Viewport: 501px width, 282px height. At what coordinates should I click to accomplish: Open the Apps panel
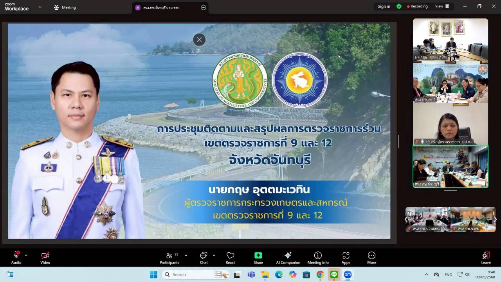pyautogui.click(x=346, y=258)
